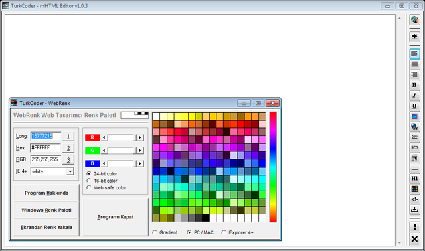This screenshot has height=251, width=425.
Task: Open the Windows Renk Paleti
Action: click(x=46, y=210)
